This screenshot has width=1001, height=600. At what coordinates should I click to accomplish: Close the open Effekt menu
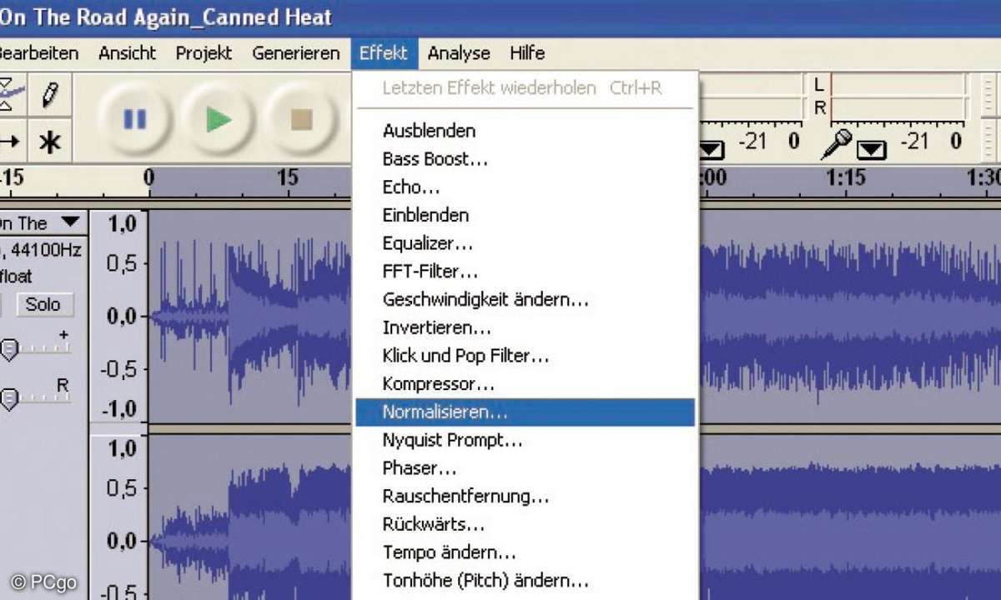click(384, 53)
